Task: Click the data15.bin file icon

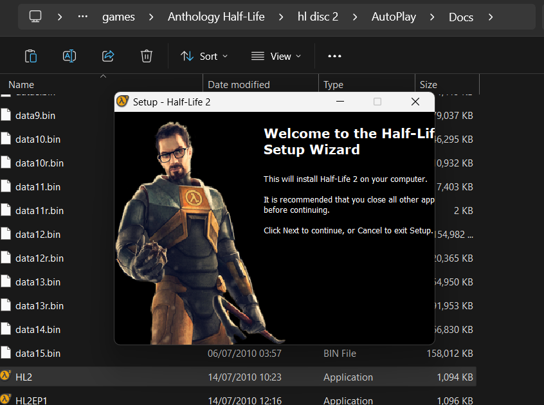Action: pyautogui.click(x=6, y=353)
